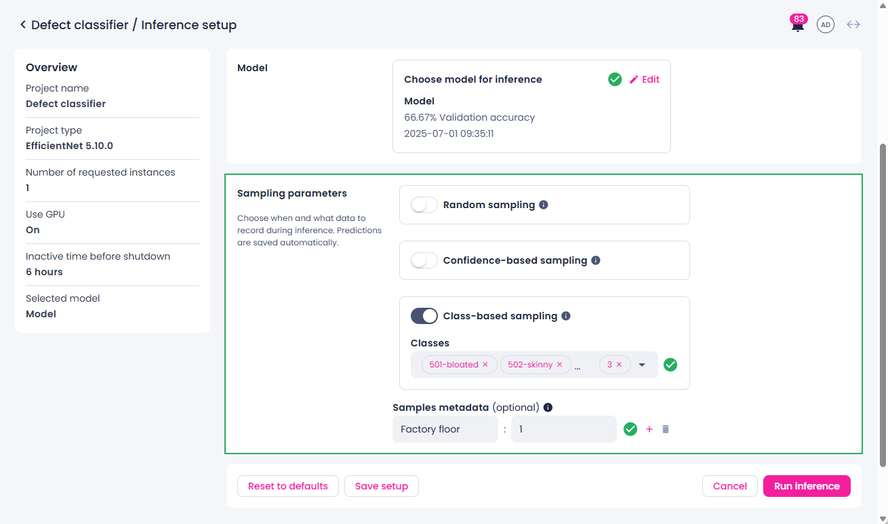
Task: Click Run inference button
Action: (807, 486)
